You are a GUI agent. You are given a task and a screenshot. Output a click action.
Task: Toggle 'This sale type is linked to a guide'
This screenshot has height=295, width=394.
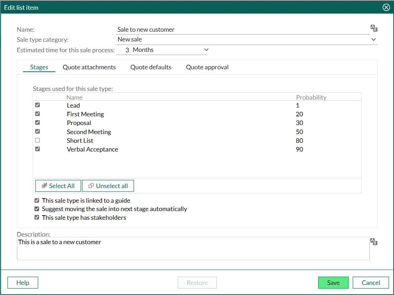pyautogui.click(x=37, y=201)
